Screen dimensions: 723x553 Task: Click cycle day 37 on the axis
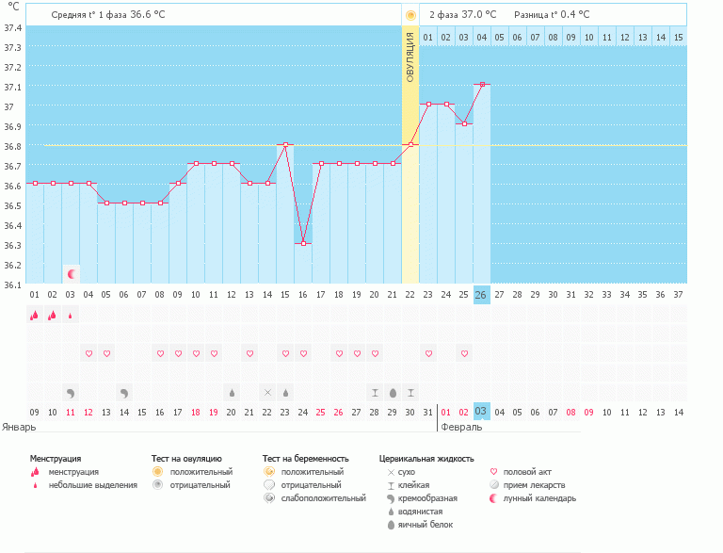pyautogui.click(x=678, y=295)
